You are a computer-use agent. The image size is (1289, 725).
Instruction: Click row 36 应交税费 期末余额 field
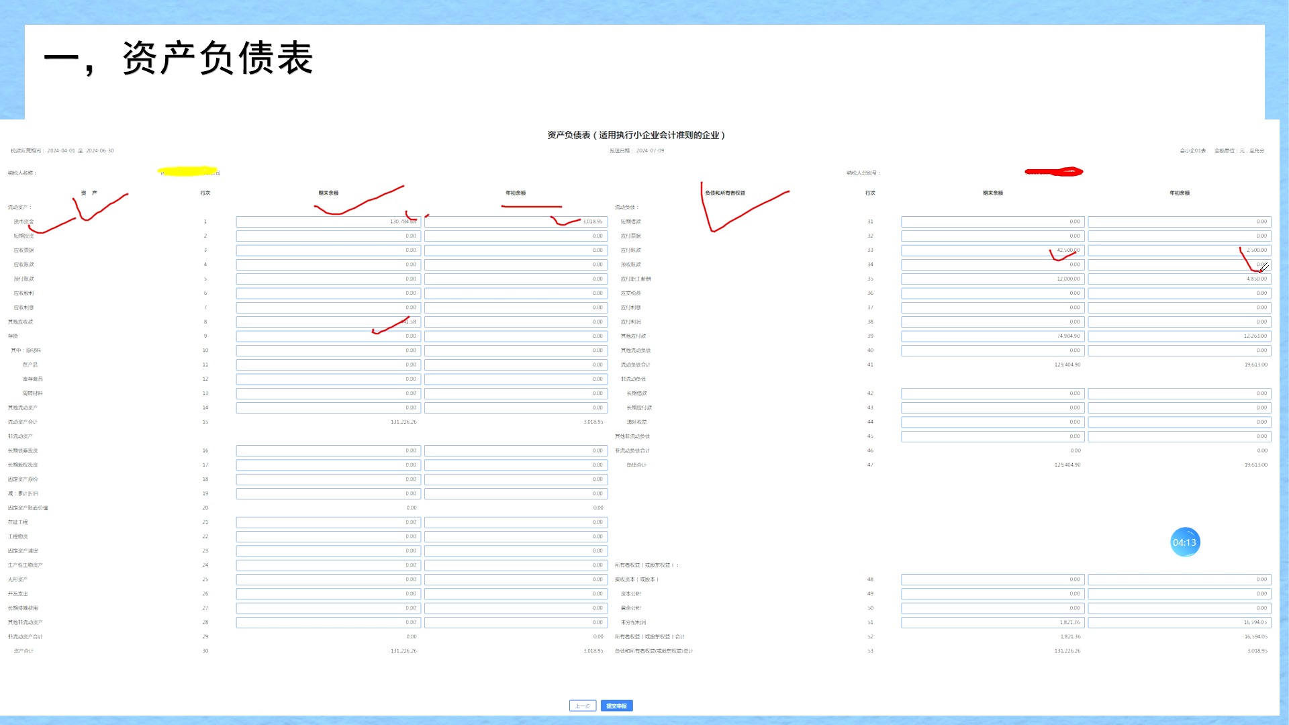[x=993, y=293]
